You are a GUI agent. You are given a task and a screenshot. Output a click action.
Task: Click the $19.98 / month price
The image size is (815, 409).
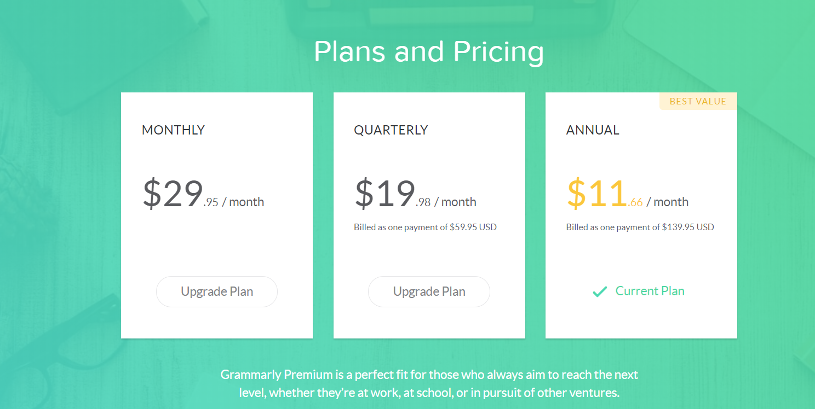[415, 194]
